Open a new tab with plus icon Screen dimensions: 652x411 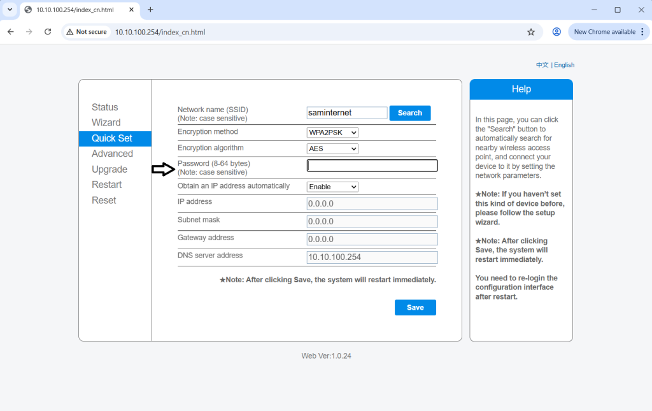click(150, 10)
